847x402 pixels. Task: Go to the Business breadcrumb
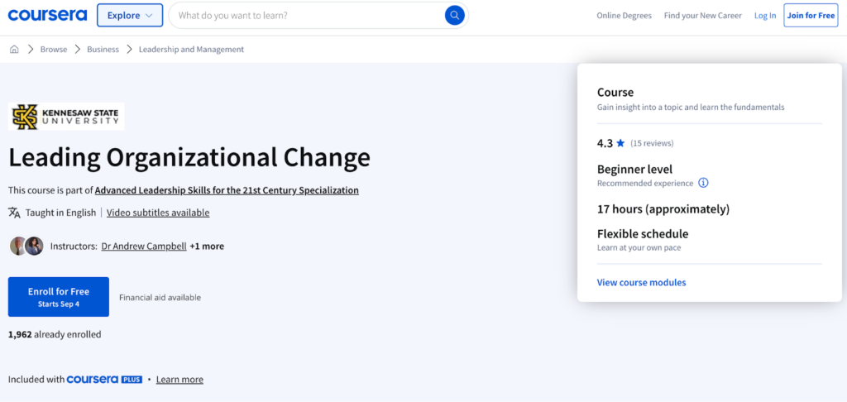click(103, 49)
